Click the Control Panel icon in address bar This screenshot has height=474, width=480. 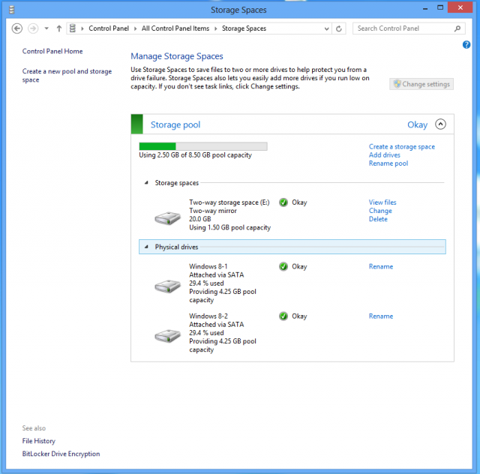[x=73, y=28]
